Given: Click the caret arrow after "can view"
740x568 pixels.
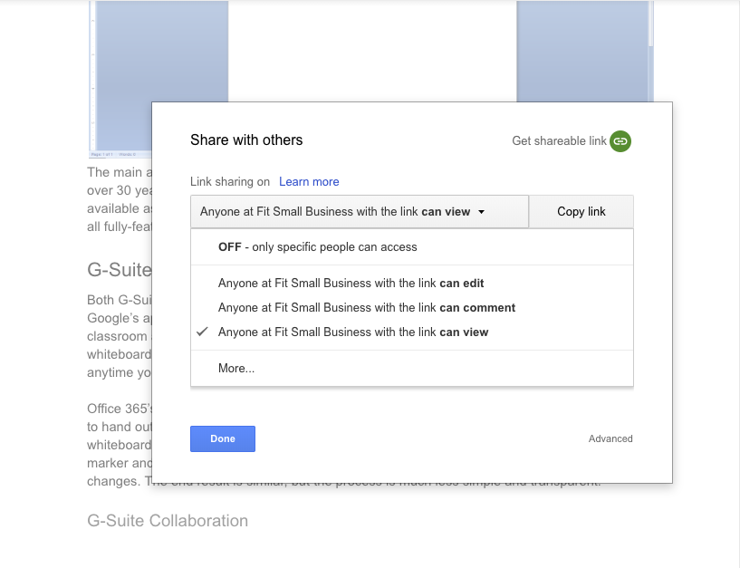Looking at the screenshot, I should coord(482,212).
